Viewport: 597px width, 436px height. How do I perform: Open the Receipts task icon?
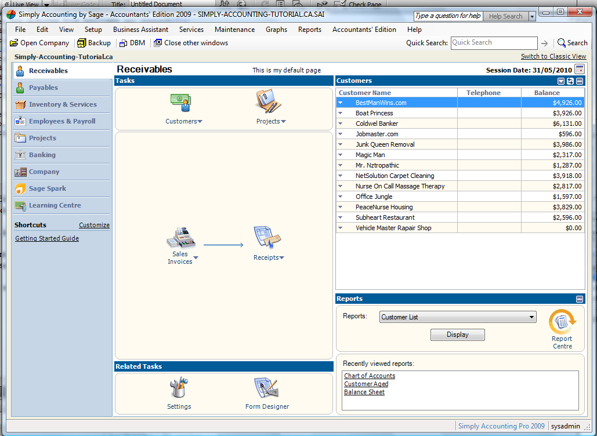coord(267,237)
